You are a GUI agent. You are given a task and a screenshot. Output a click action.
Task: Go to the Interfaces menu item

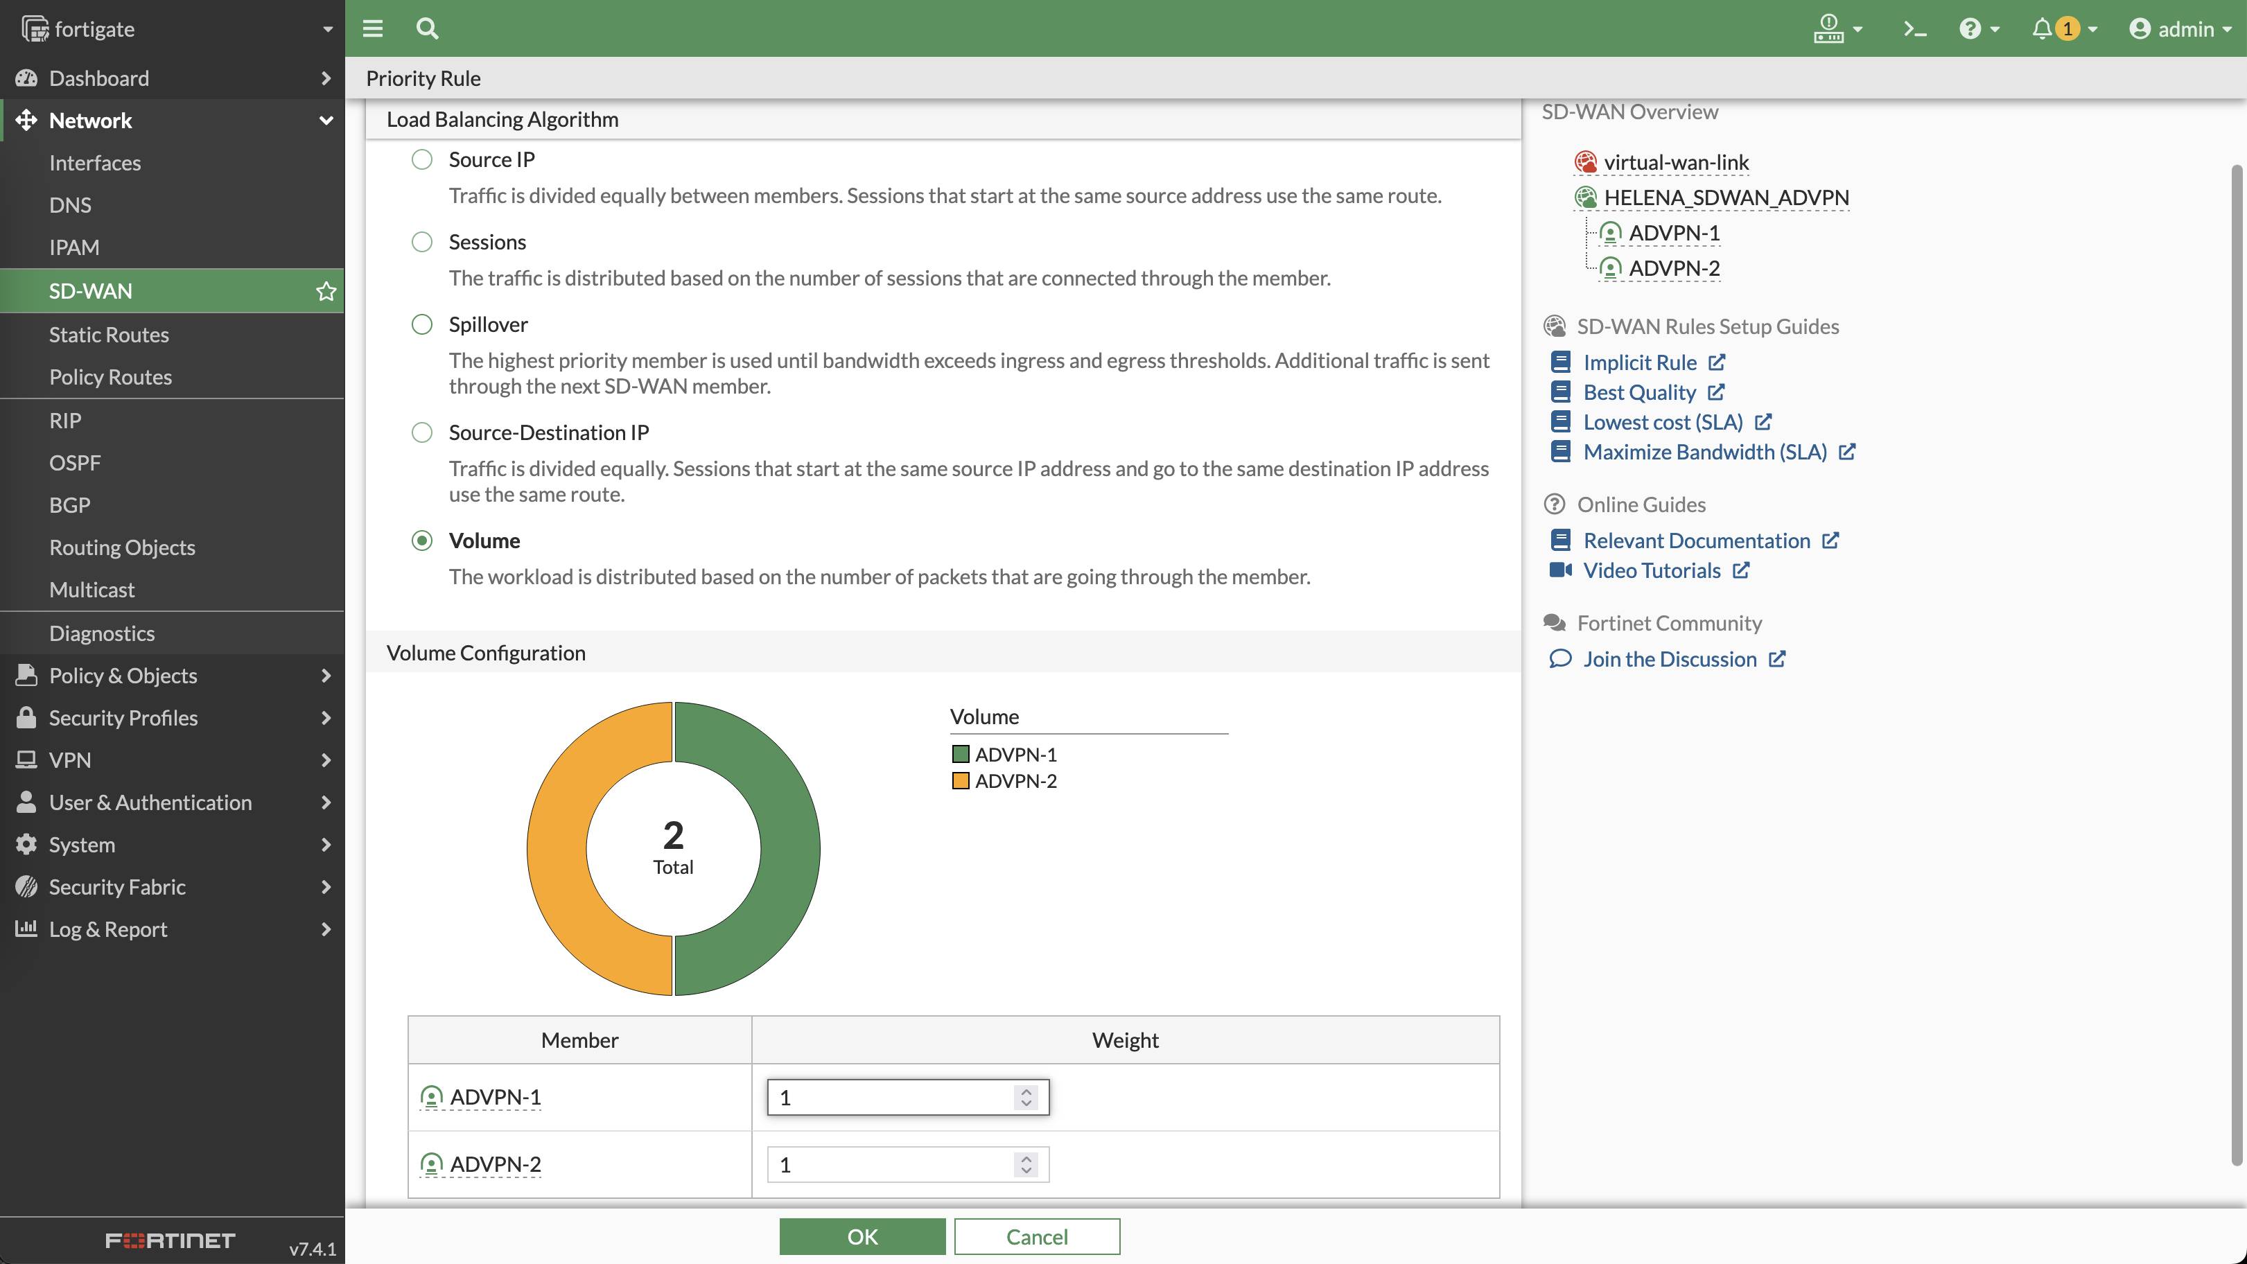(x=95, y=163)
